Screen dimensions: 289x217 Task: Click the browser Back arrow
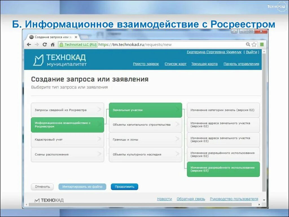point(29,44)
